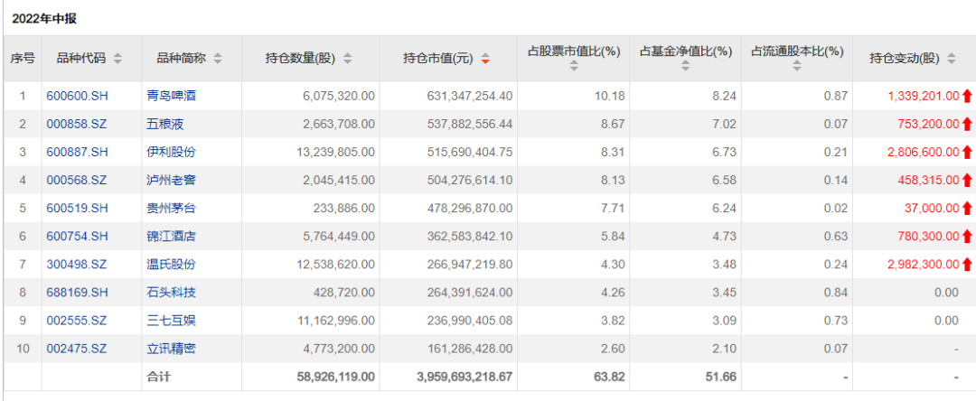Image resolution: width=976 pixels, height=401 pixels.
Task: Select 青岛啤酒 stock ratio 10.18
Action: (612, 96)
